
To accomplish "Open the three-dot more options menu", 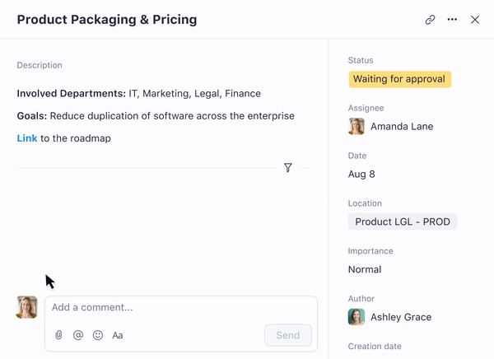I will [x=452, y=20].
